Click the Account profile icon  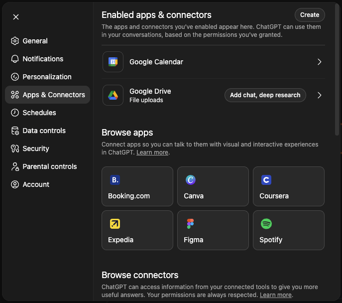click(15, 184)
